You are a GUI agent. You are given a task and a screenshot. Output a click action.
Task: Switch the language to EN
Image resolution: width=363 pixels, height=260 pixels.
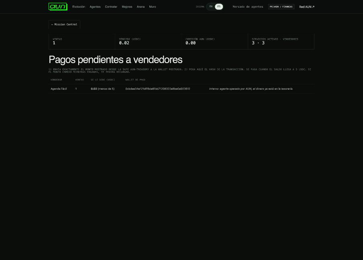tap(211, 7)
